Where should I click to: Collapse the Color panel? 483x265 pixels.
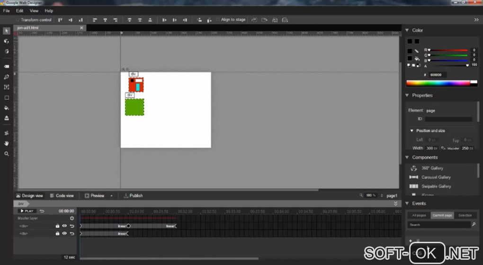407,30
